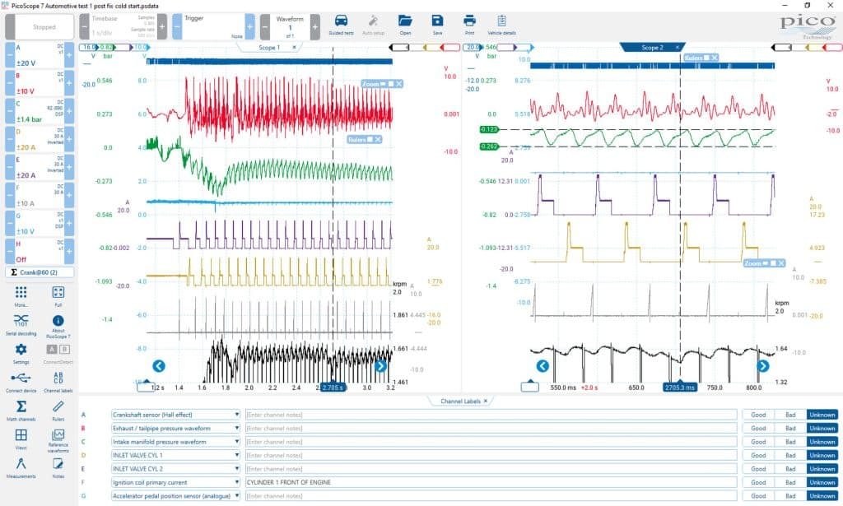
Task: Expand Ignition coil primary current dropdown
Action: click(236, 482)
